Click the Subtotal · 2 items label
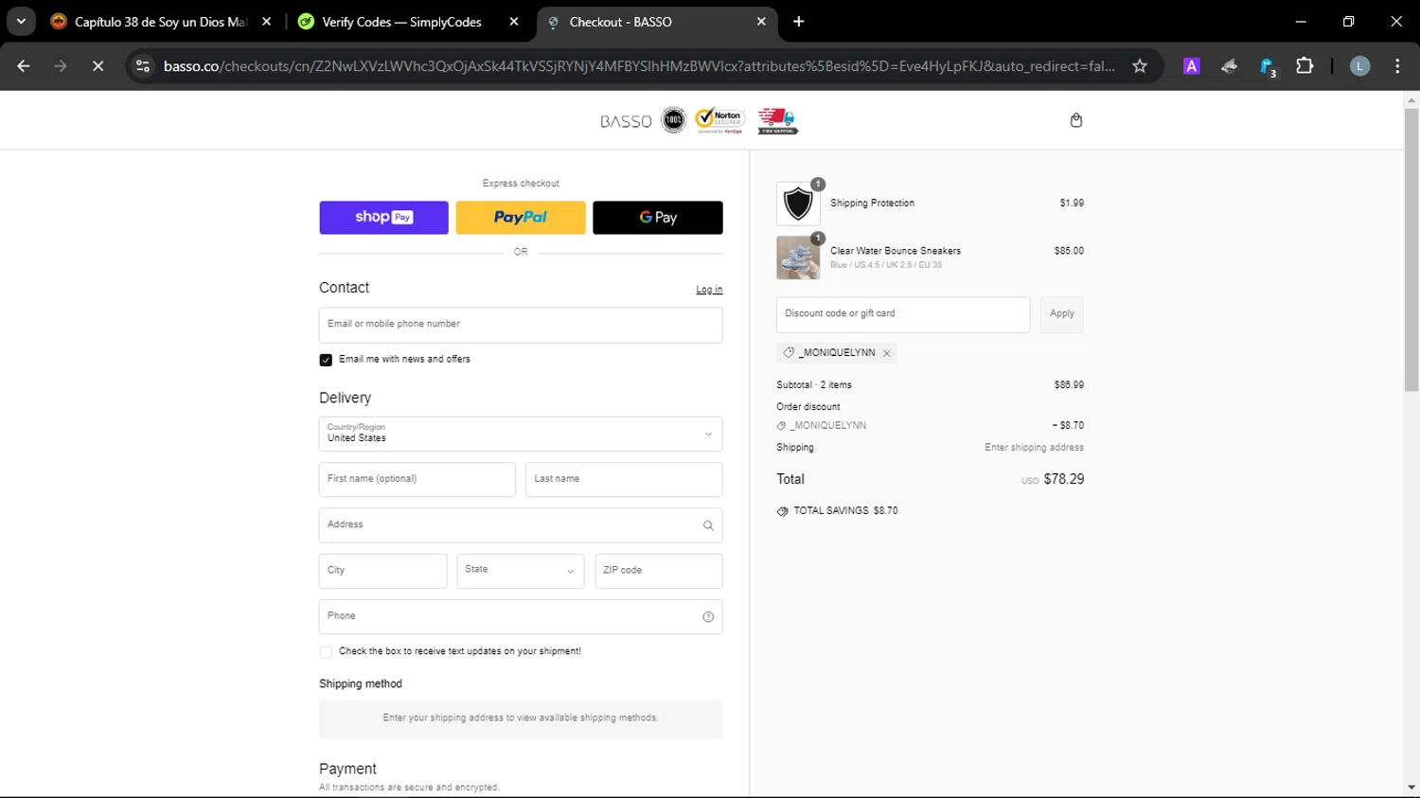Image resolution: width=1420 pixels, height=798 pixels. 814,385
